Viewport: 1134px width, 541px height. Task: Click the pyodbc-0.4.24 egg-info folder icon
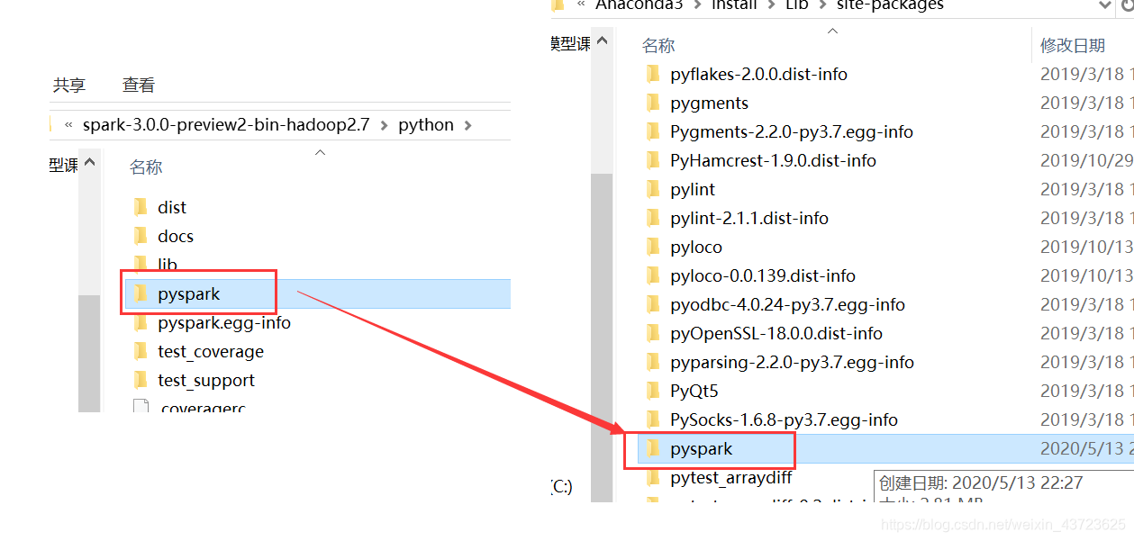click(654, 304)
